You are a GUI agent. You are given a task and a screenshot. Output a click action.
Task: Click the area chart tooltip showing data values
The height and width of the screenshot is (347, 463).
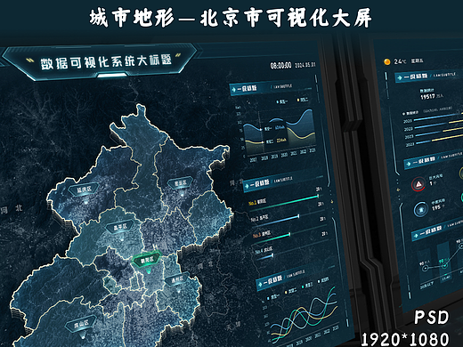(x=275, y=134)
